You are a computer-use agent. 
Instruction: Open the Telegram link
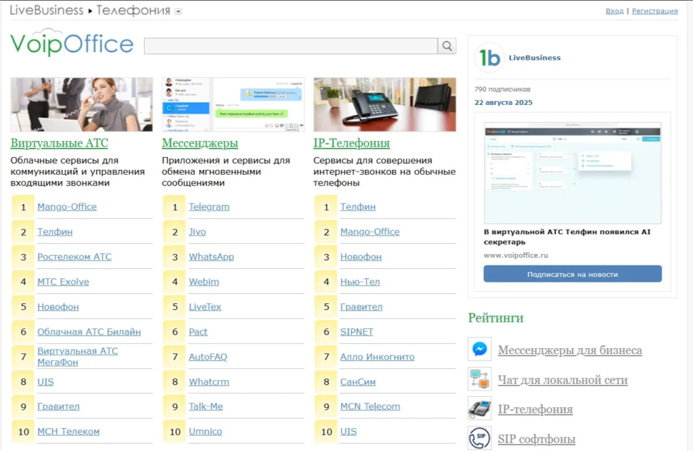coord(209,207)
